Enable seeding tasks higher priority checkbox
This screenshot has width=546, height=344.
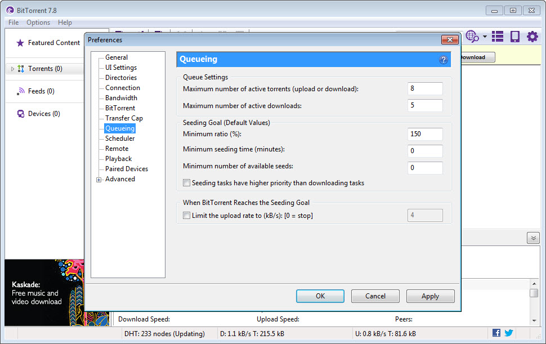tap(187, 183)
